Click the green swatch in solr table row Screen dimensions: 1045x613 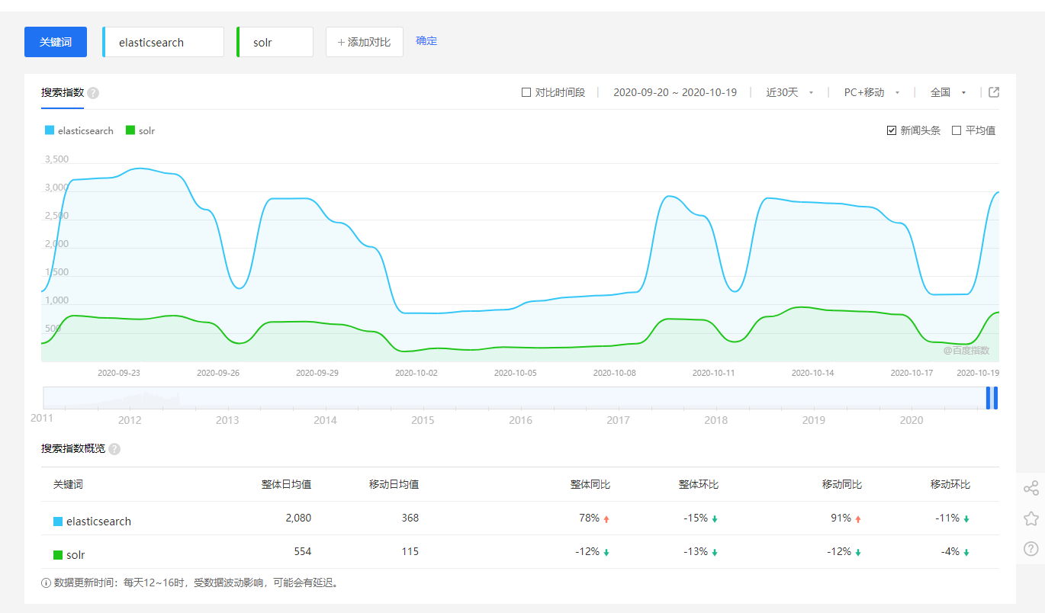point(58,555)
